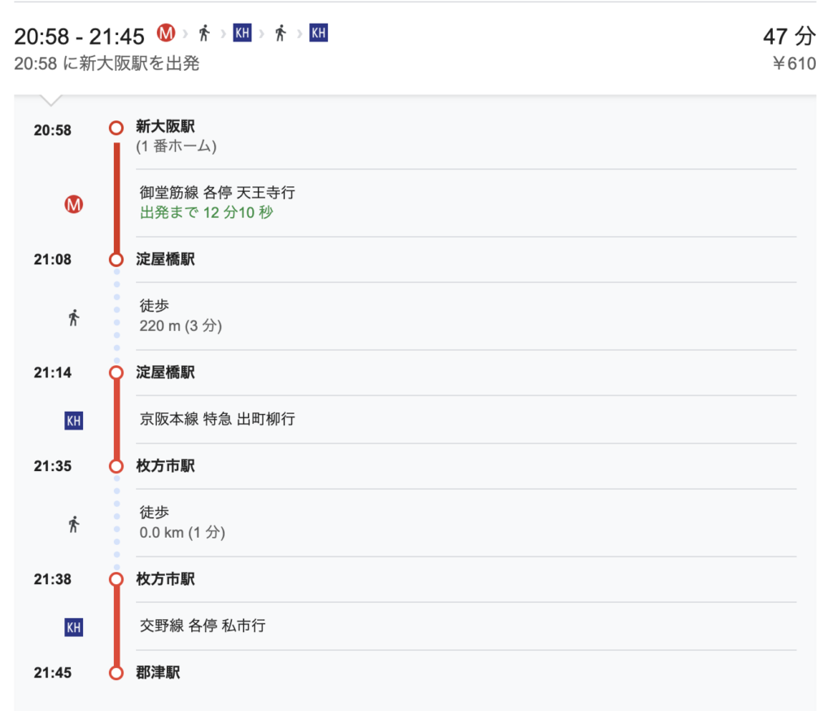The image size is (833, 711).
Task: Click the ¥610 fare amount
Action: pos(793,63)
